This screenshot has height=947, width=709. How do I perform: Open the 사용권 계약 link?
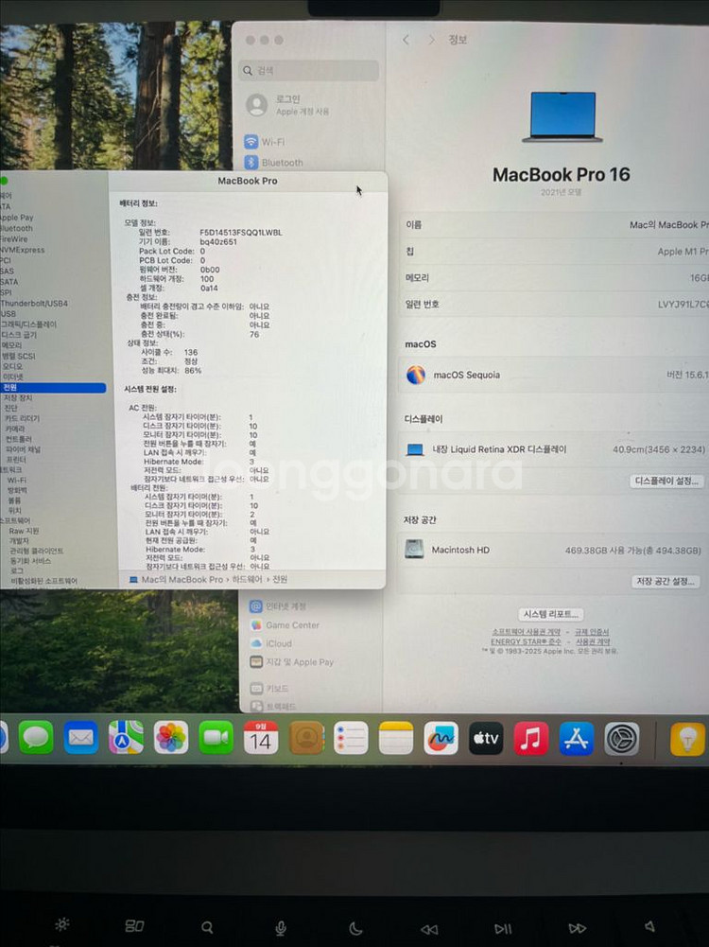(593, 641)
